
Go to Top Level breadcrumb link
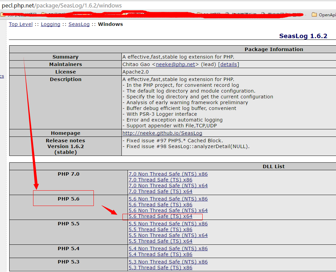(x=21, y=24)
